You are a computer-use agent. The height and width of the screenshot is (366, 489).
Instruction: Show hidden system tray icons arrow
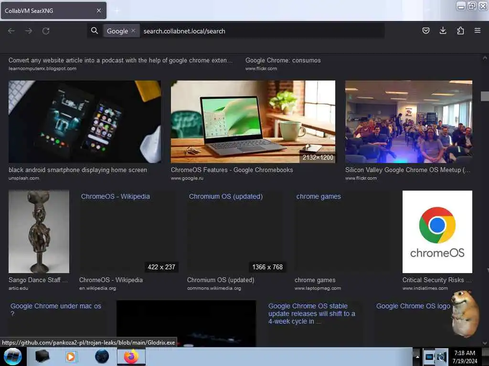(417, 357)
